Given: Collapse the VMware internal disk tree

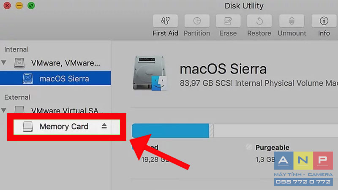Looking at the screenshot, I should (4, 62).
